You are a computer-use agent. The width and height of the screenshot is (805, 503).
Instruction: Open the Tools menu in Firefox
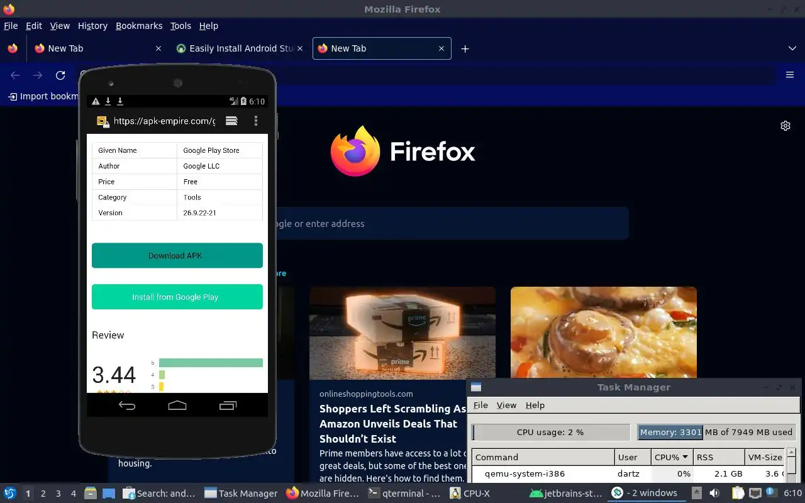(180, 26)
